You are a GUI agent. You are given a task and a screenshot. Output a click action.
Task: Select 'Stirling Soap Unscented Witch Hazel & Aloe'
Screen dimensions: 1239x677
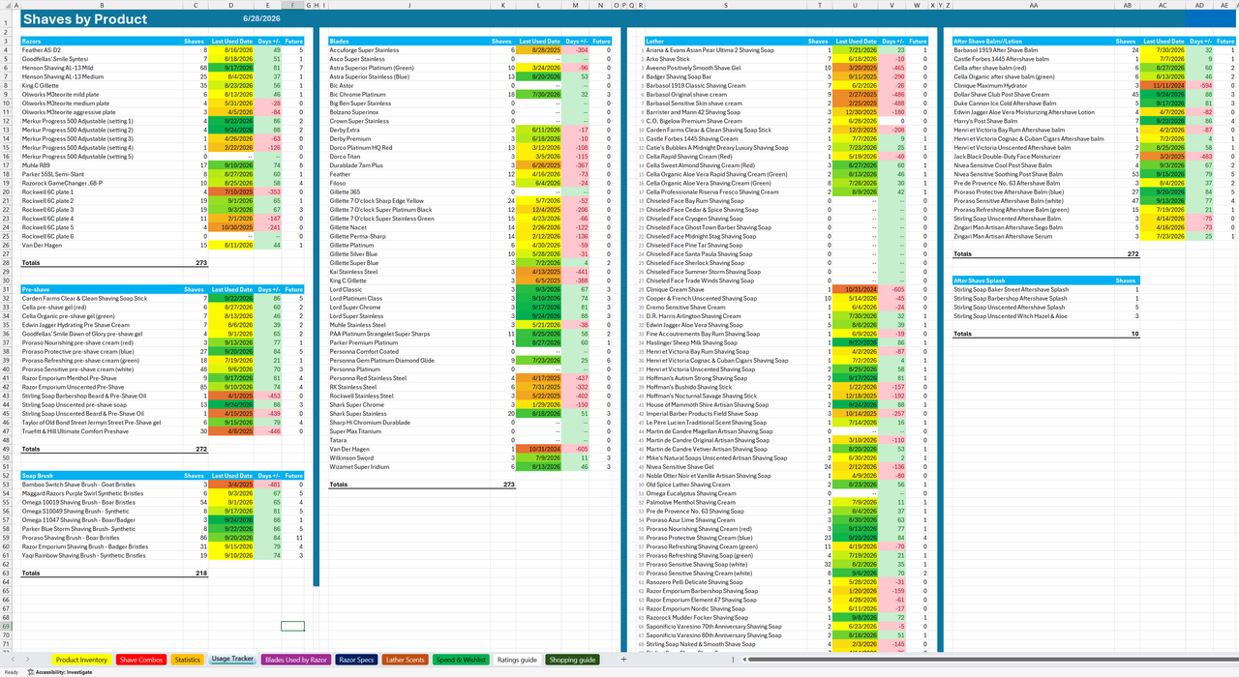(1033, 315)
